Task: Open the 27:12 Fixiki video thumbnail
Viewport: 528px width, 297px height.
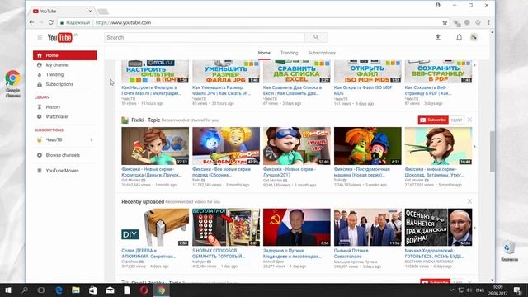Action: coord(155,146)
